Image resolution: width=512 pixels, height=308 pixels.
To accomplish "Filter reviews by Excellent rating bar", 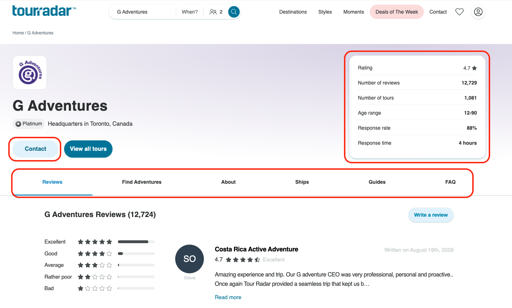I will point(136,242).
